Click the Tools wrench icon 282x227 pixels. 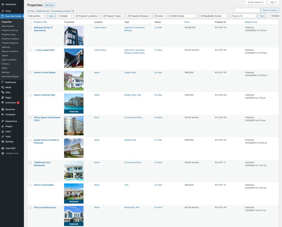click(3, 136)
